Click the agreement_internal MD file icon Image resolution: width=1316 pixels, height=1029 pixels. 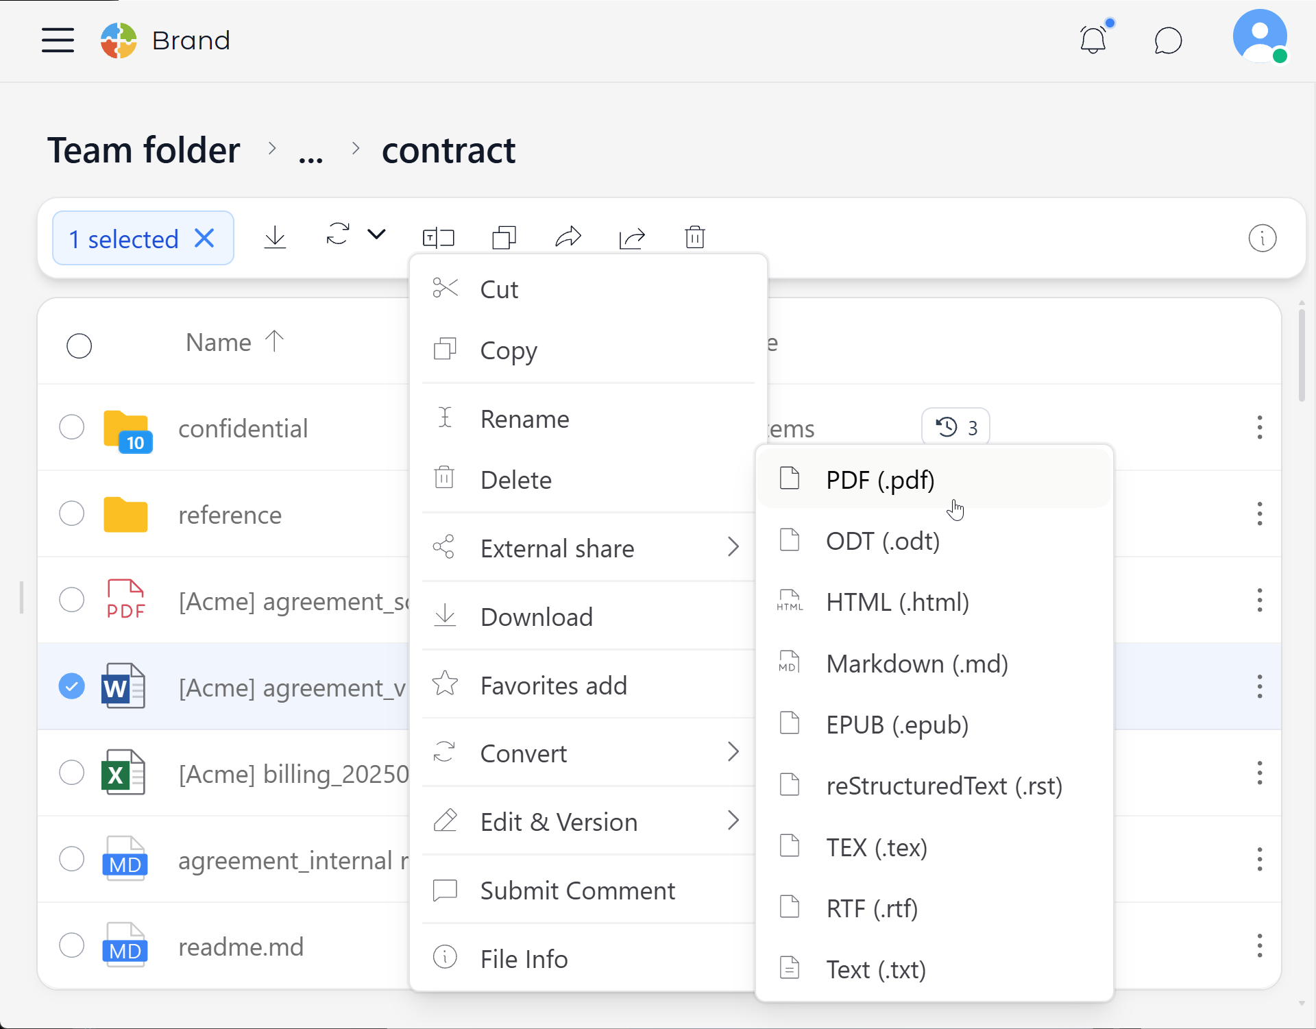(125, 858)
